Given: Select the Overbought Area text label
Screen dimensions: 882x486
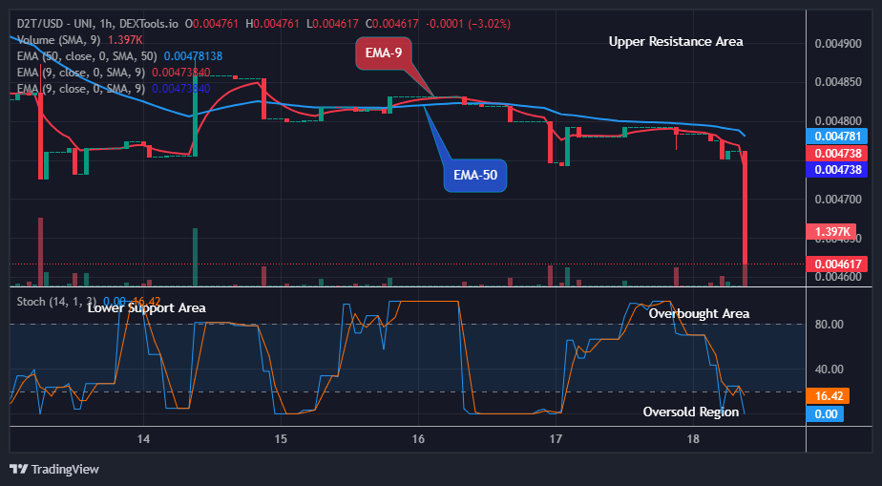Looking at the screenshot, I should pos(699,314).
